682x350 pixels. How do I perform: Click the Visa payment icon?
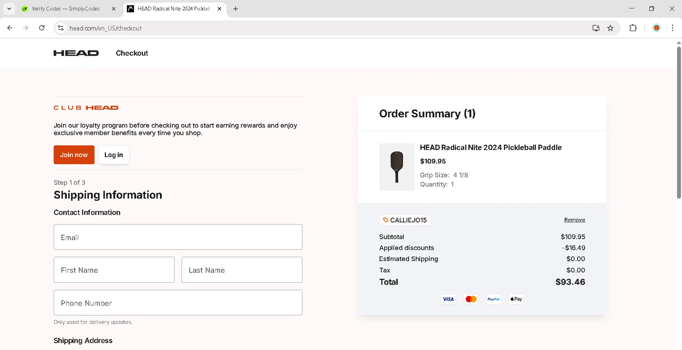click(448, 299)
